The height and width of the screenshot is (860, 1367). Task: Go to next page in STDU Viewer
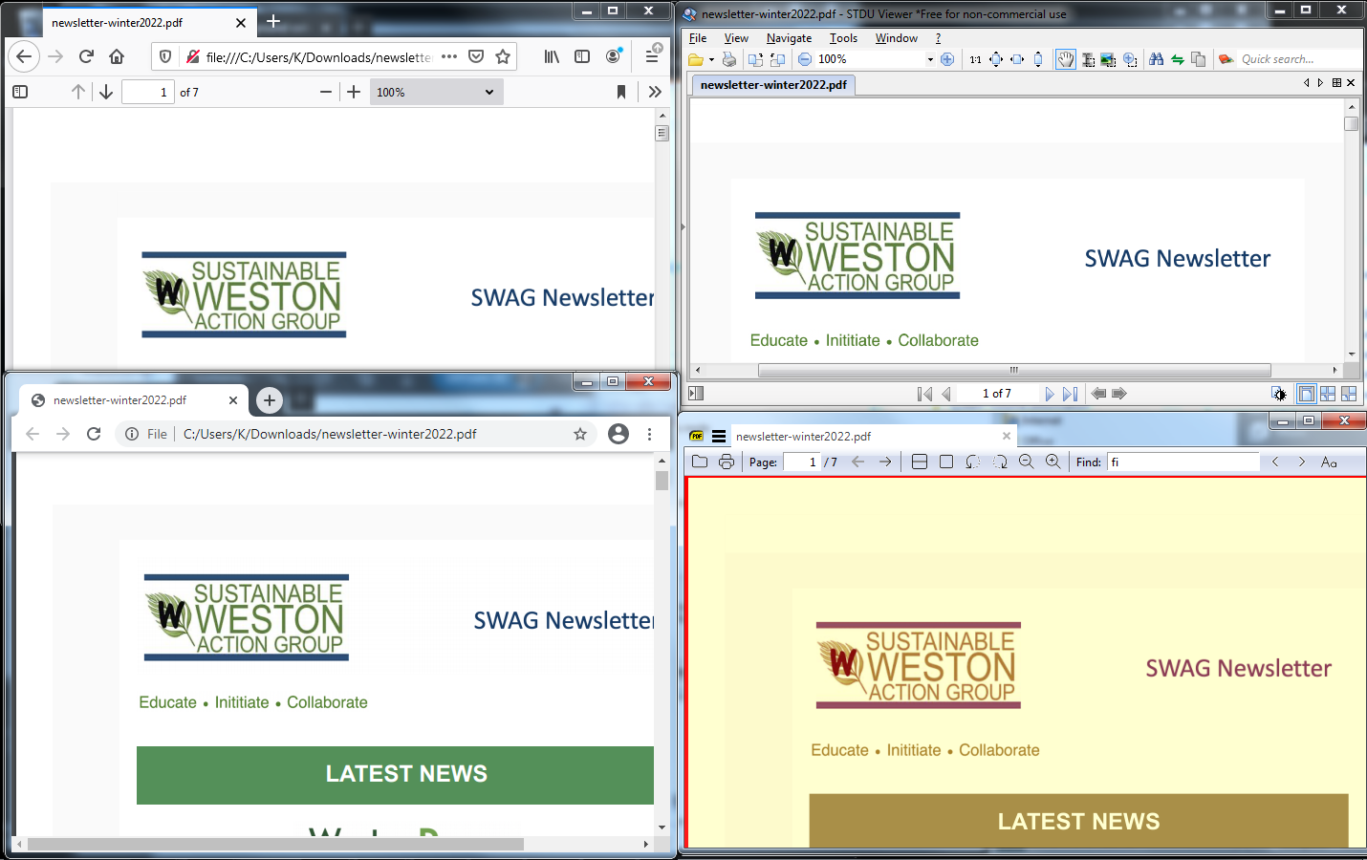[1050, 394]
